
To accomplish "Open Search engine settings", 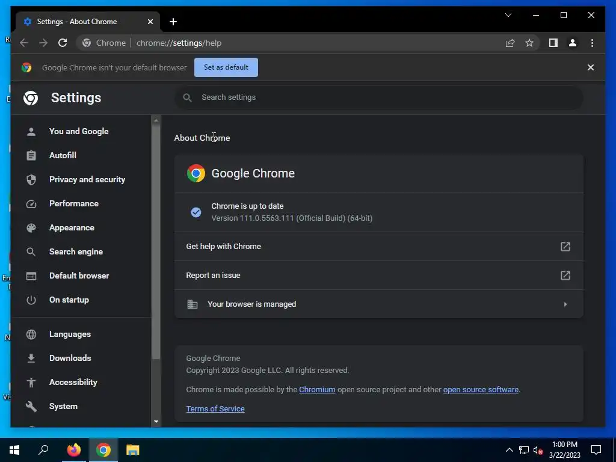I will [x=76, y=252].
